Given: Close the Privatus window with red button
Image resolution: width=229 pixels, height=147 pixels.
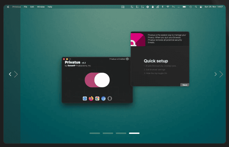Looking at the screenshot, I should (64, 59).
